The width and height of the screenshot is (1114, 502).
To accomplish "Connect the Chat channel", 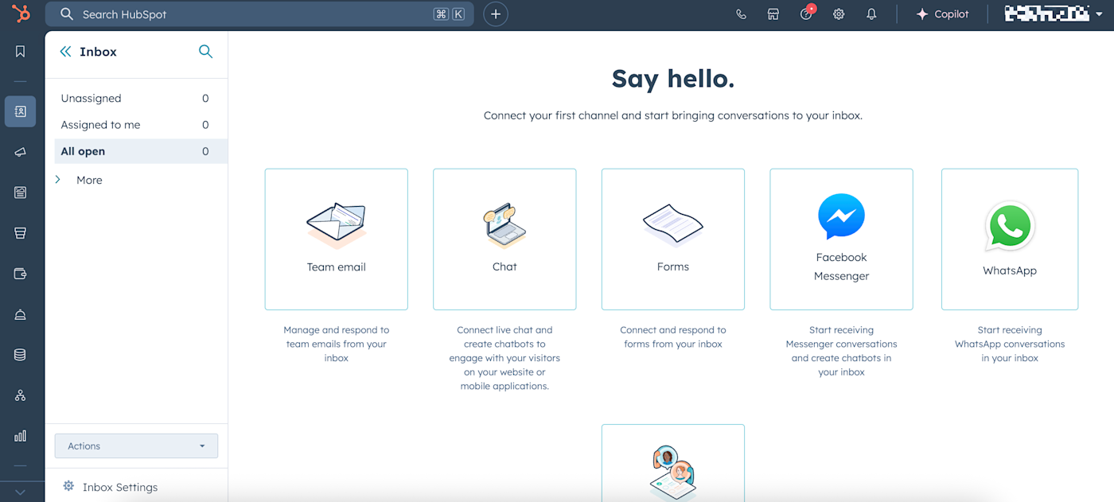I will (x=504, y=239).
